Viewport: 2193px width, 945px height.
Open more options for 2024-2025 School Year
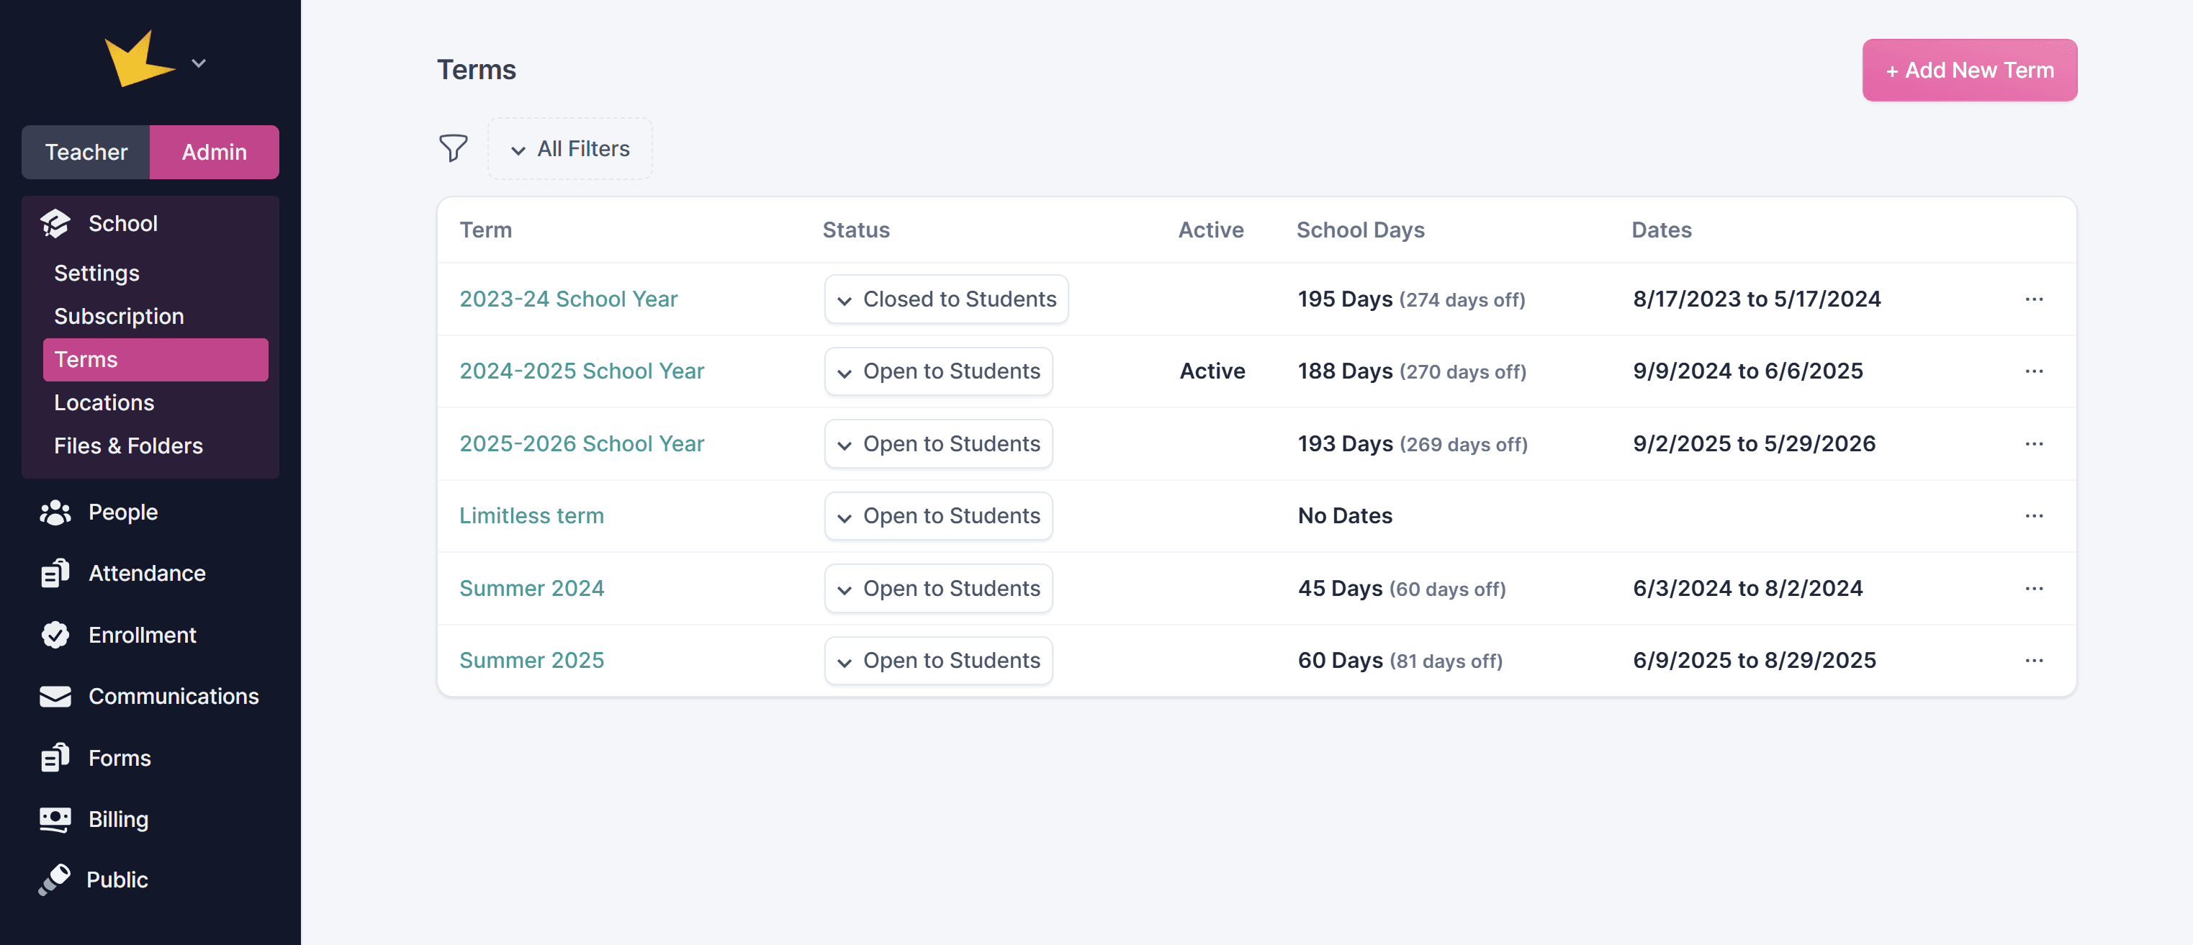pos(2035,371)
